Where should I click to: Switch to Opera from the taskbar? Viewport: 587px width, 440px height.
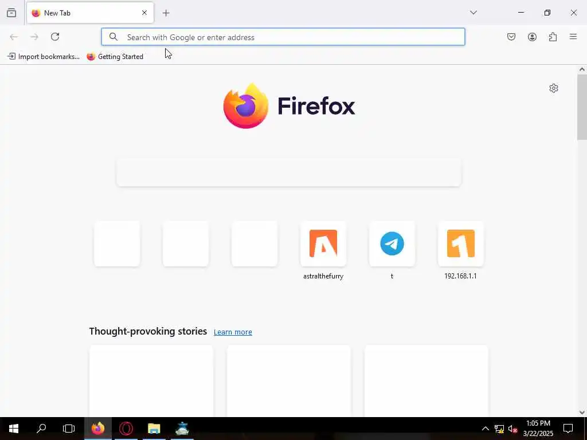tap(126, 429)
